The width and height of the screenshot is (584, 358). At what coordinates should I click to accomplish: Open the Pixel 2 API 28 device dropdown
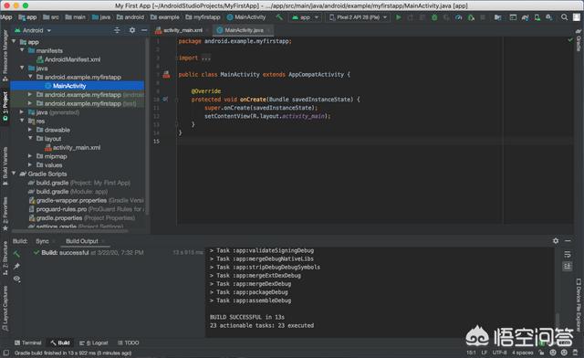tap(358, 17)
